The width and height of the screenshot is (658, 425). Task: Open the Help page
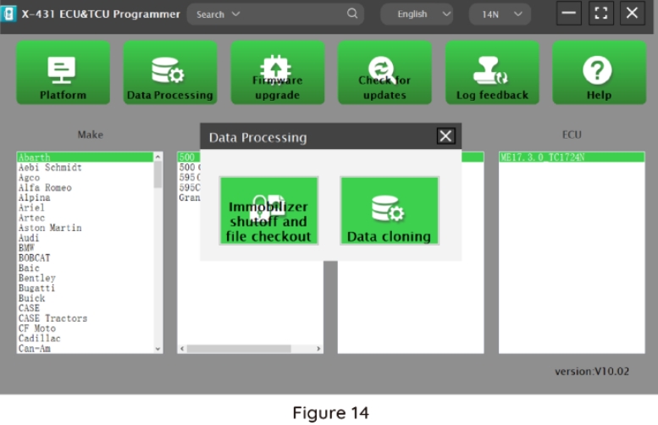[599, 72]
